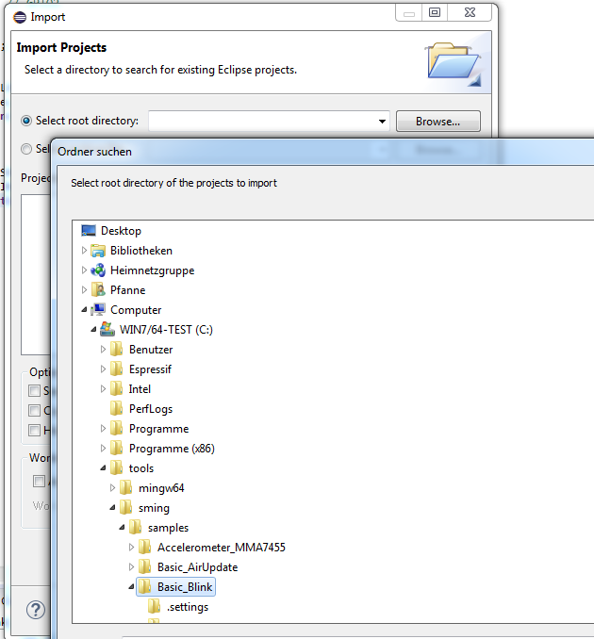Click the PerfLogs folder icon

coord(117,409)
